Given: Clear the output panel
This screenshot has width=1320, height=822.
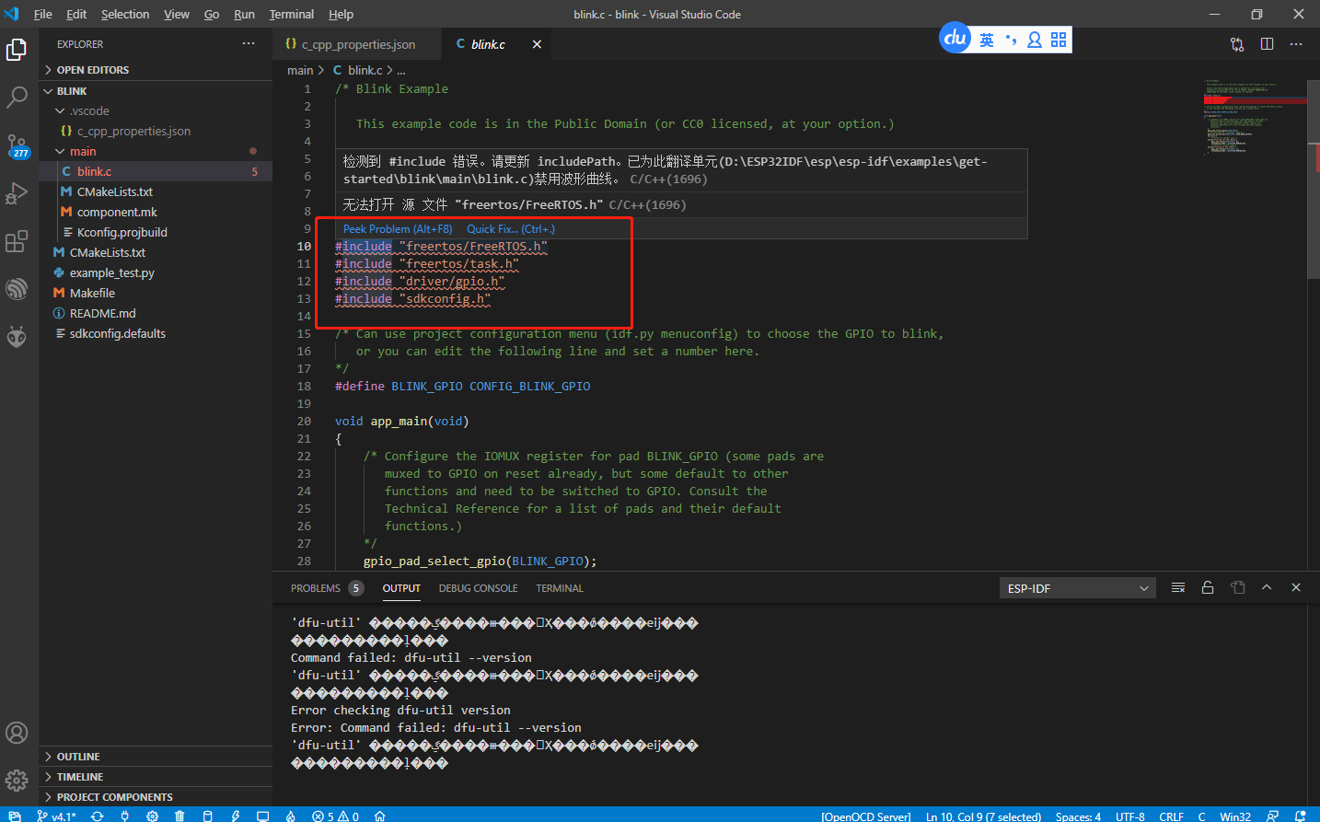Looking at the screenshot, I should (1177, 587).
